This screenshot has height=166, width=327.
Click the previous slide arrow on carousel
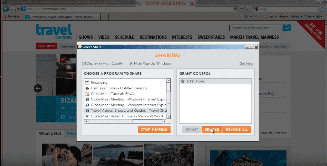(x=38, y=88)
